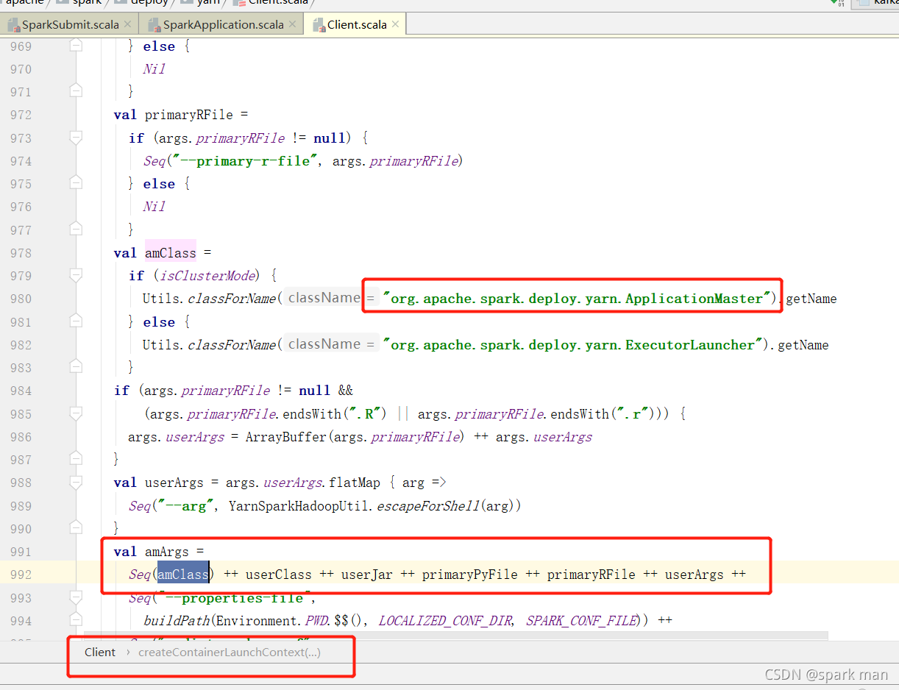The width and height of the screenshot is (899, 690).
Task: Click the primaryRFile variable name on line 972
Action: coord(188,115)
